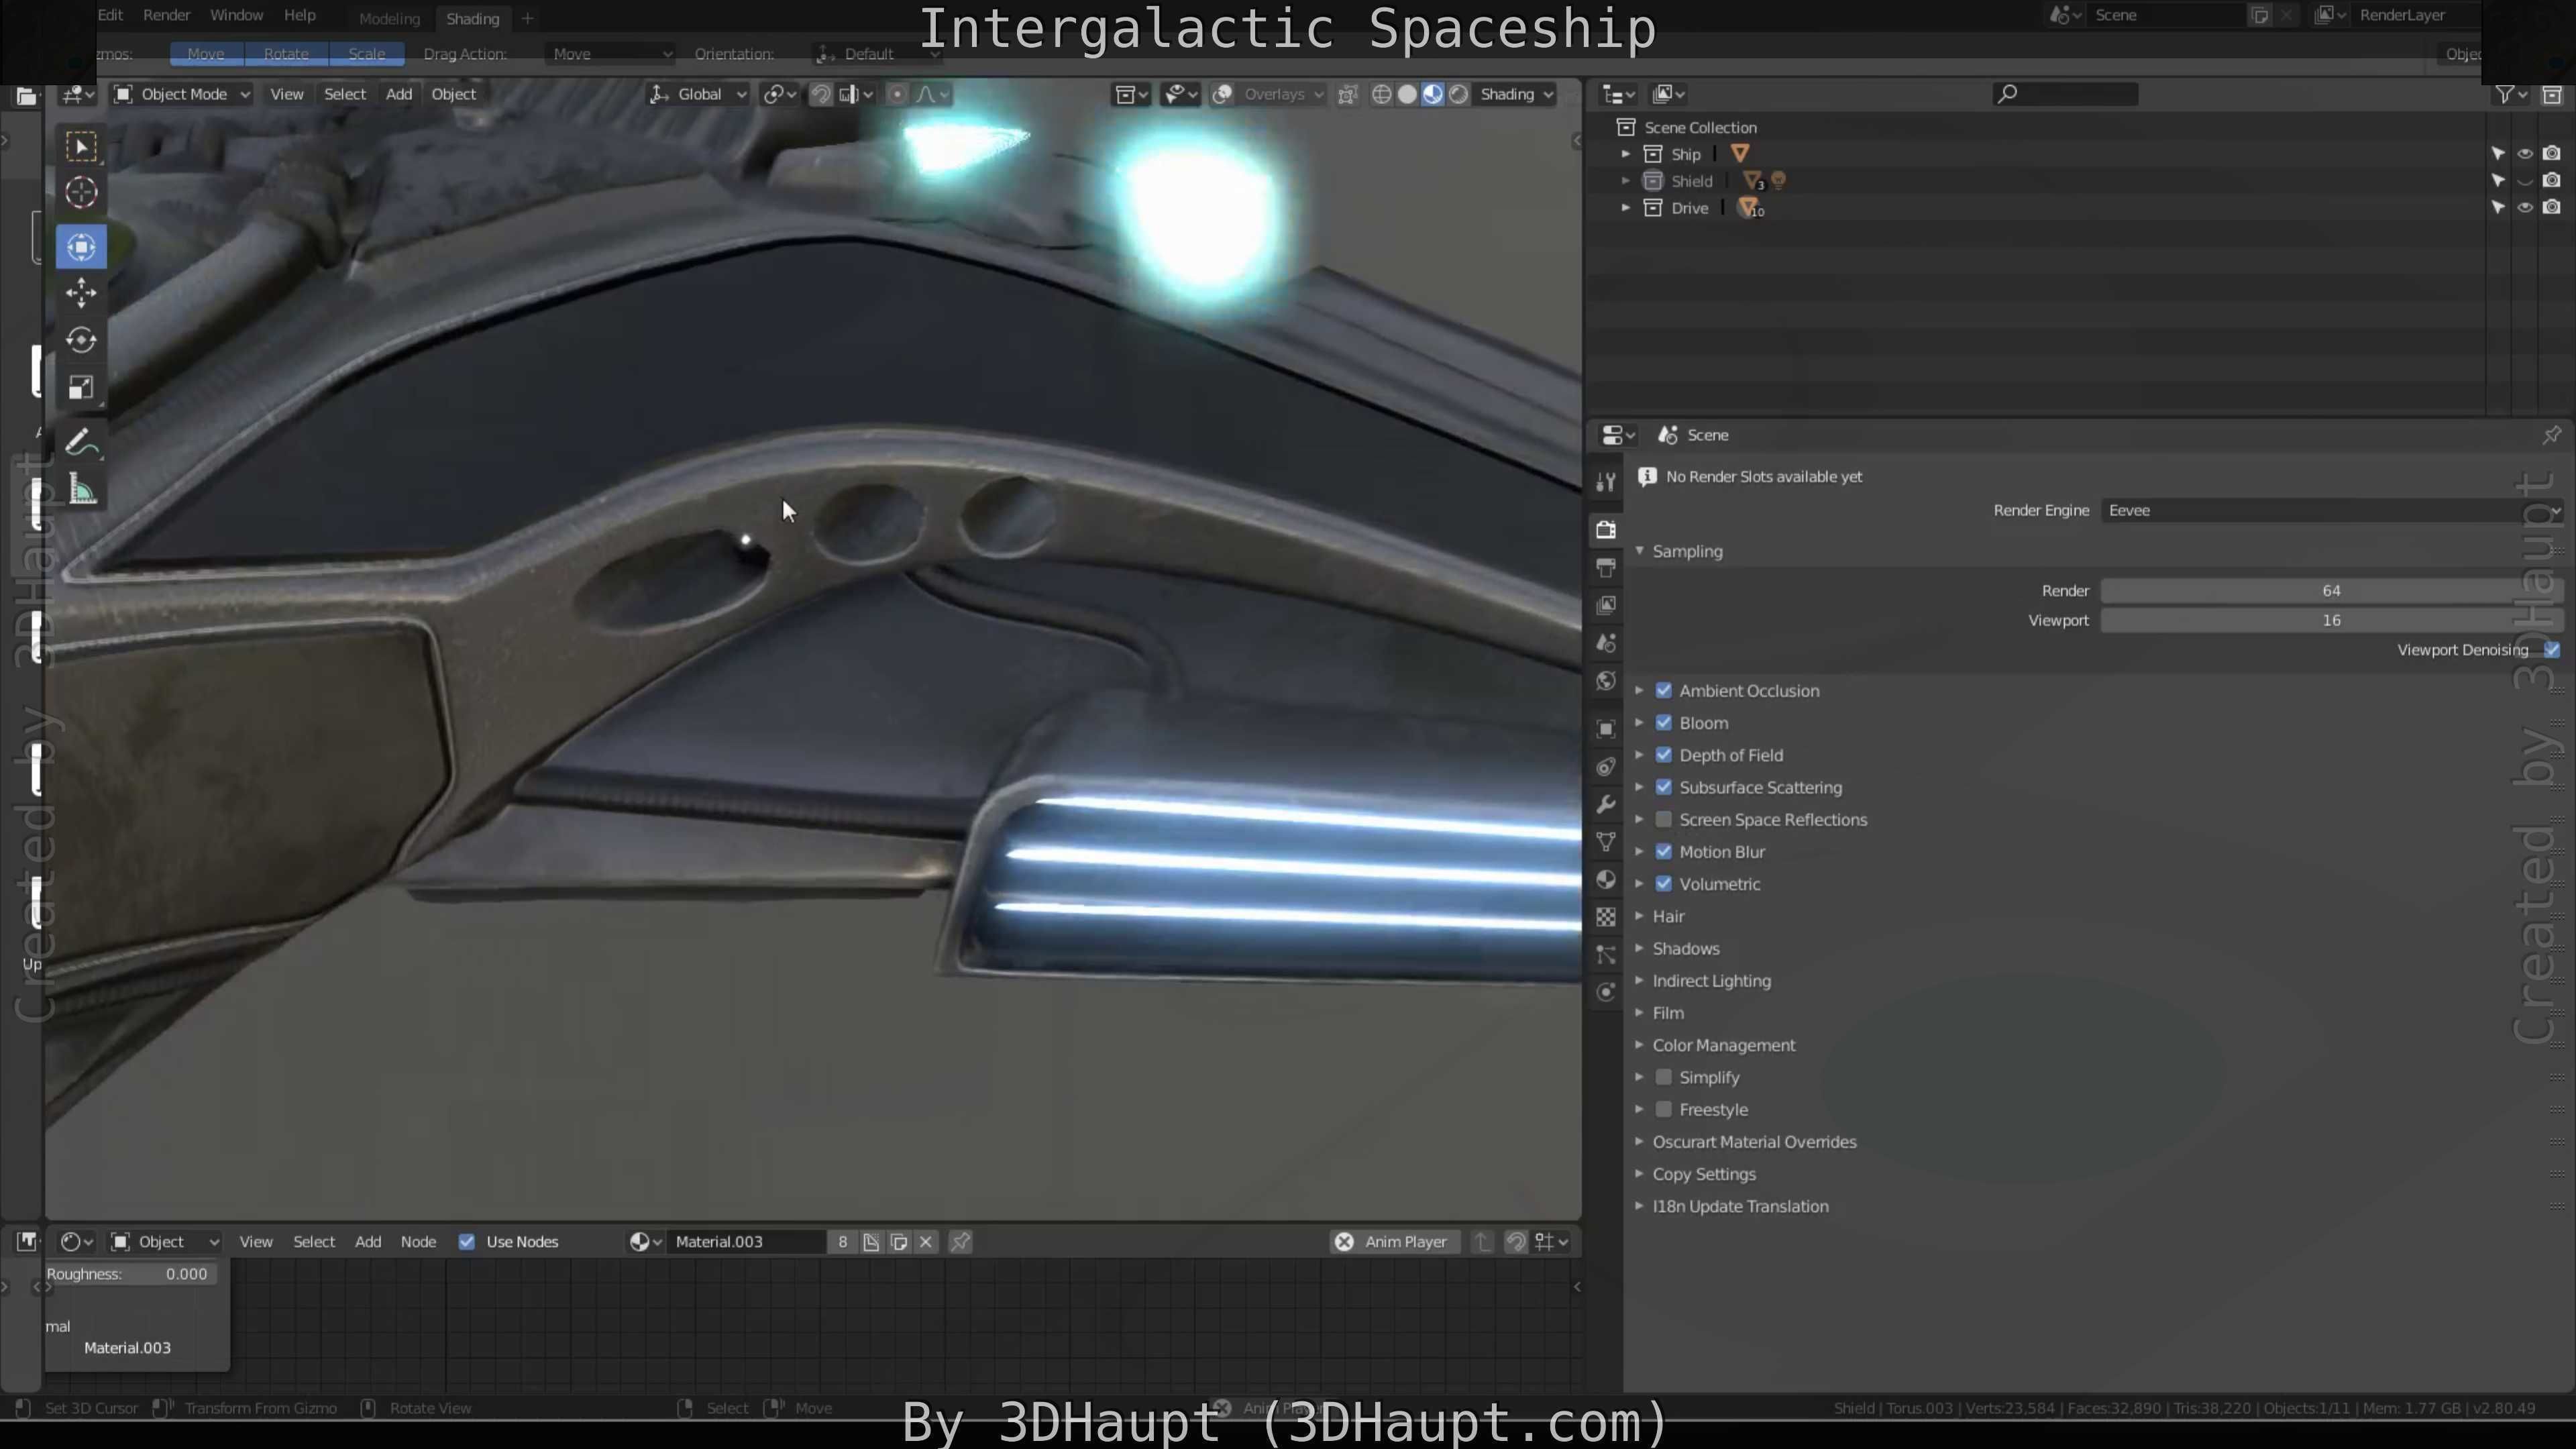This screenshot has height=1449, width=2576.
Task: Select the Scale tool icon
Action: click(x=81, y=388)
